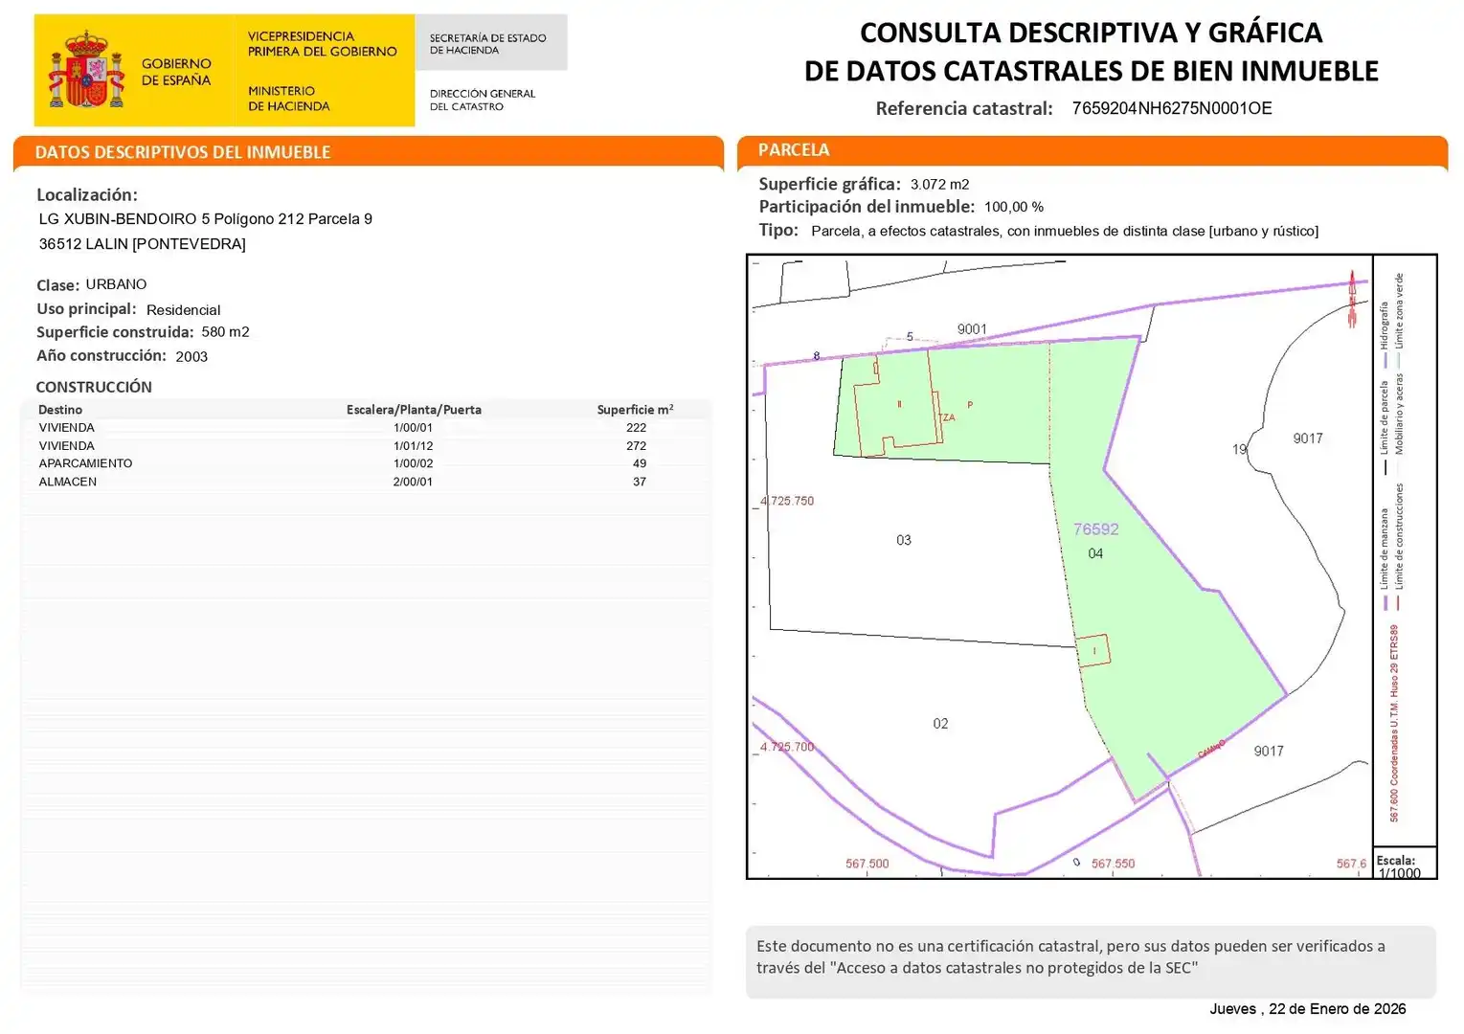Click the 'DIRECCIÓN GENERAL DEL CATASTRO' text
This screenshot has height=1034, width=1464.
[483, 101]
